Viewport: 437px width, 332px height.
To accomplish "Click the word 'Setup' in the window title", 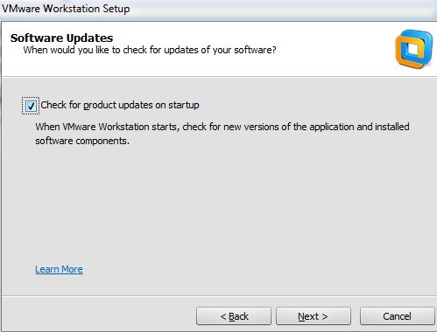I will 116,9.
